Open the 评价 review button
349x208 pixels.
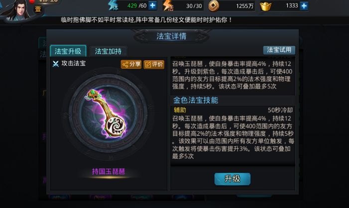(x=154, y=64)
